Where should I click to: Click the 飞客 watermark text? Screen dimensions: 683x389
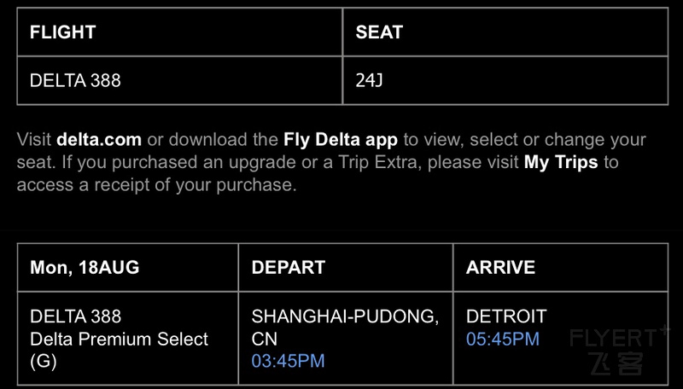[x=616, y=363]
